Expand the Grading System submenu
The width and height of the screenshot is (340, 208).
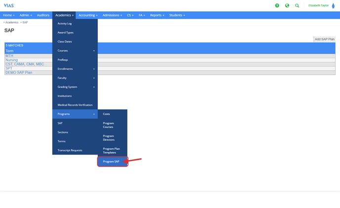pos(75,87)
